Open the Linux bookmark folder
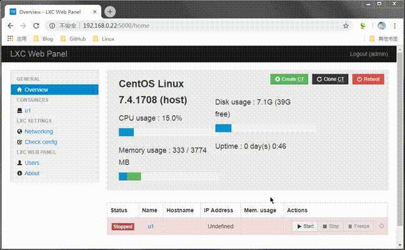The image size is (405, 250). point(103,39)
